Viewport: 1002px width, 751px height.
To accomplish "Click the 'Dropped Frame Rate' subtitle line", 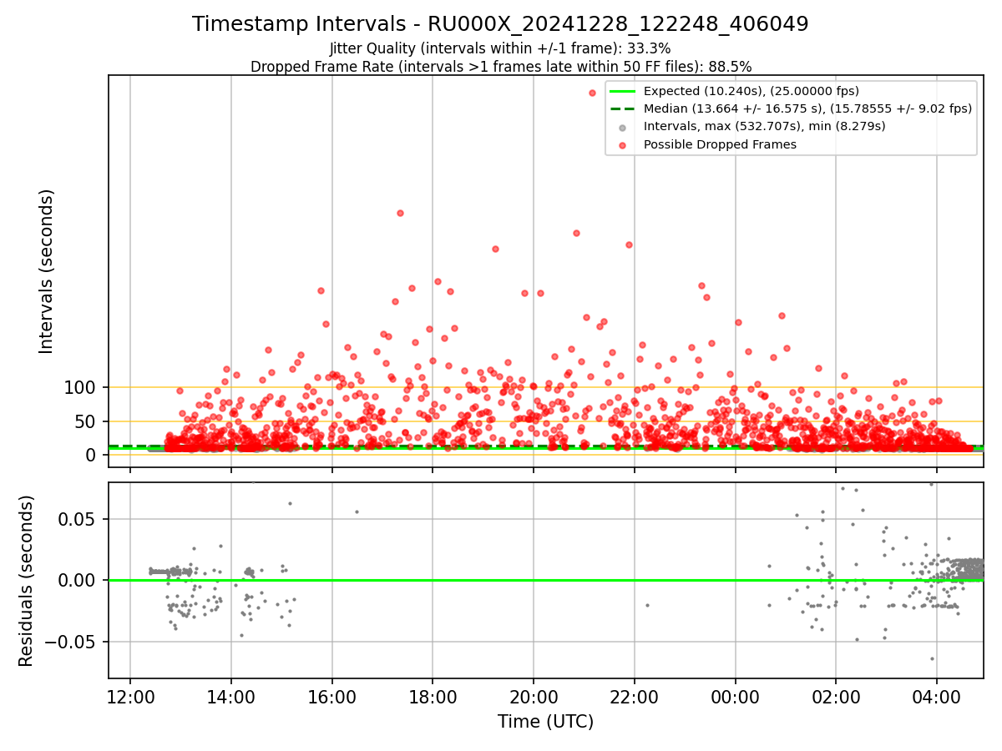I will coord(501,66).
